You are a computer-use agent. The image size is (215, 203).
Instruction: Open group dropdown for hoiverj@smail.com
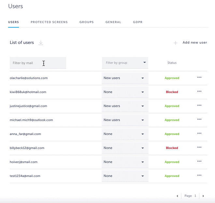pyautogui.click(x=125, y=162)
